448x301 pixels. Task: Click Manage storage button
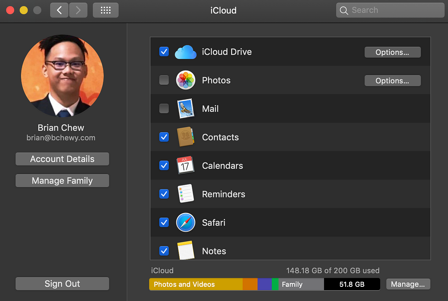[408, 284]
